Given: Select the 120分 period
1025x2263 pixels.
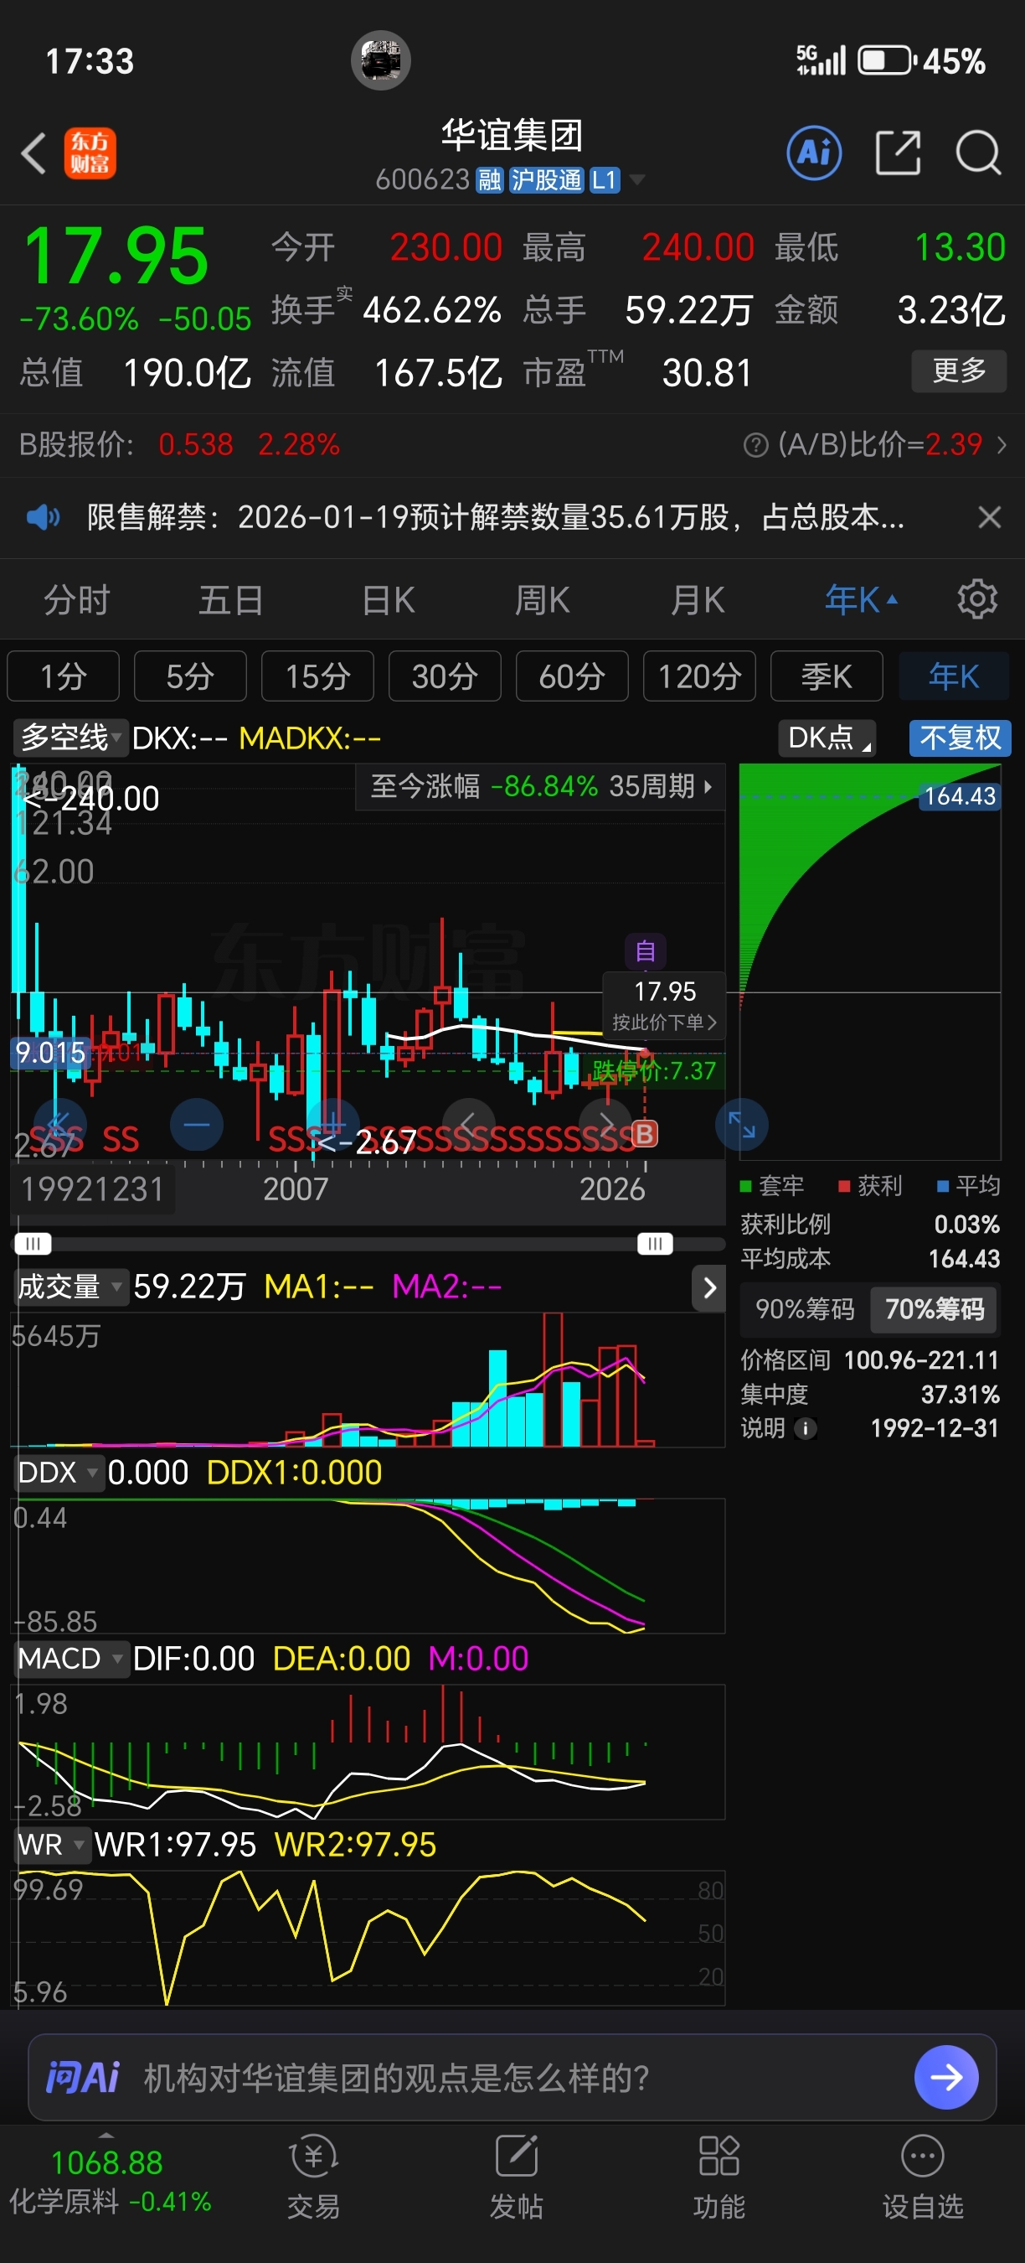Looking at the screenshot, I should coord(699,676).
